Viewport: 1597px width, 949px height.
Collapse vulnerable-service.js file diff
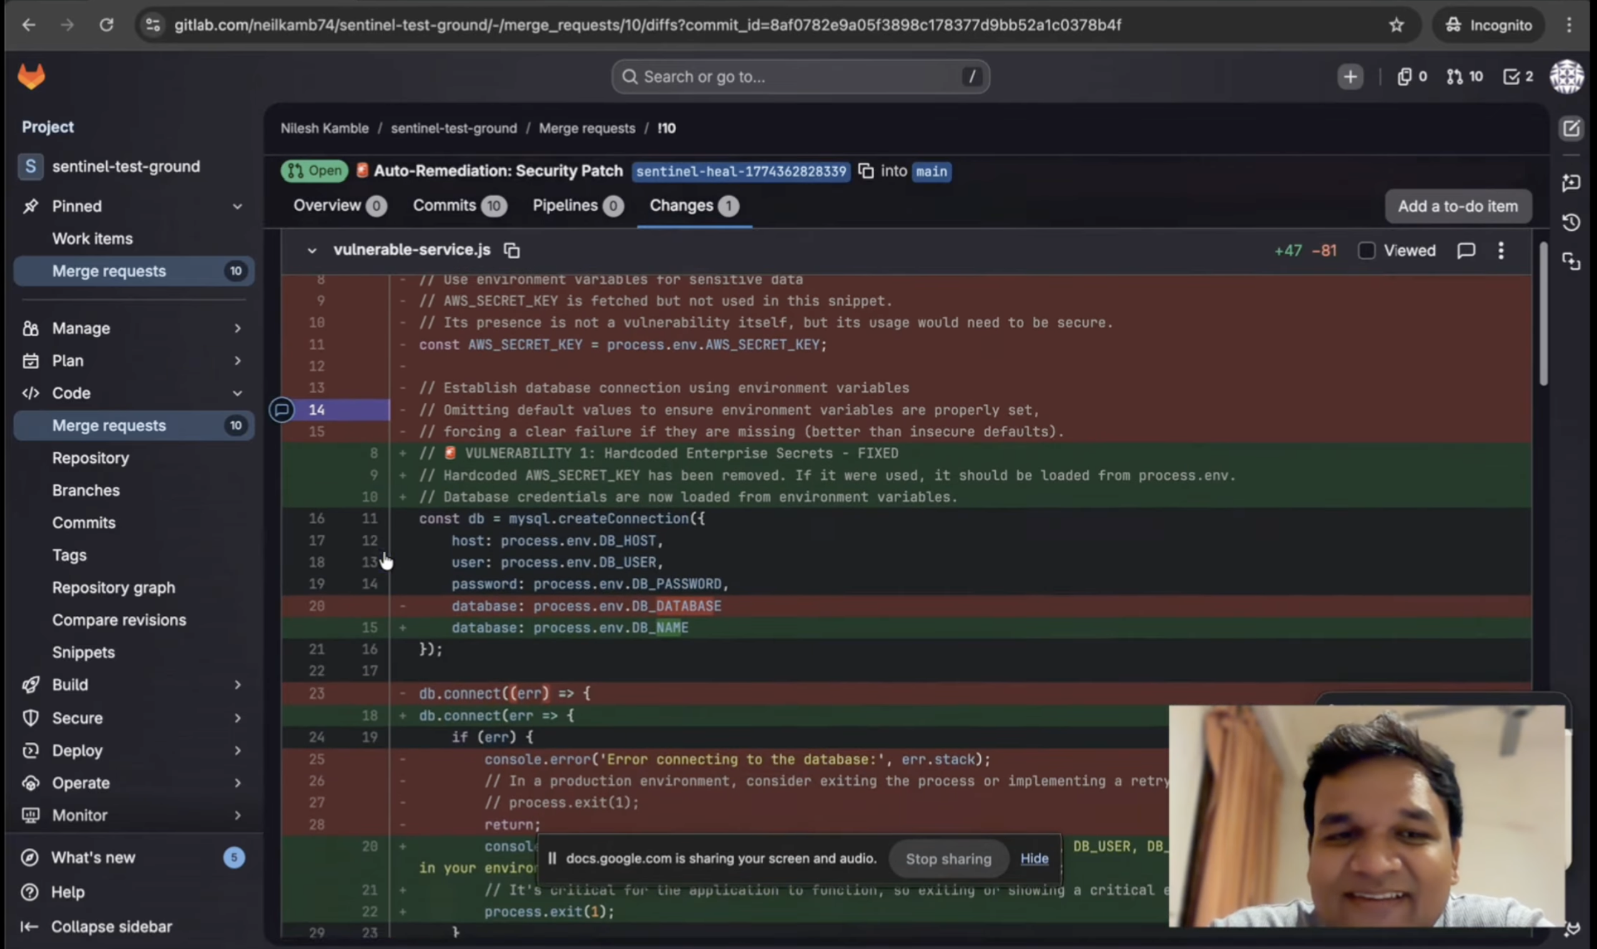312,250
